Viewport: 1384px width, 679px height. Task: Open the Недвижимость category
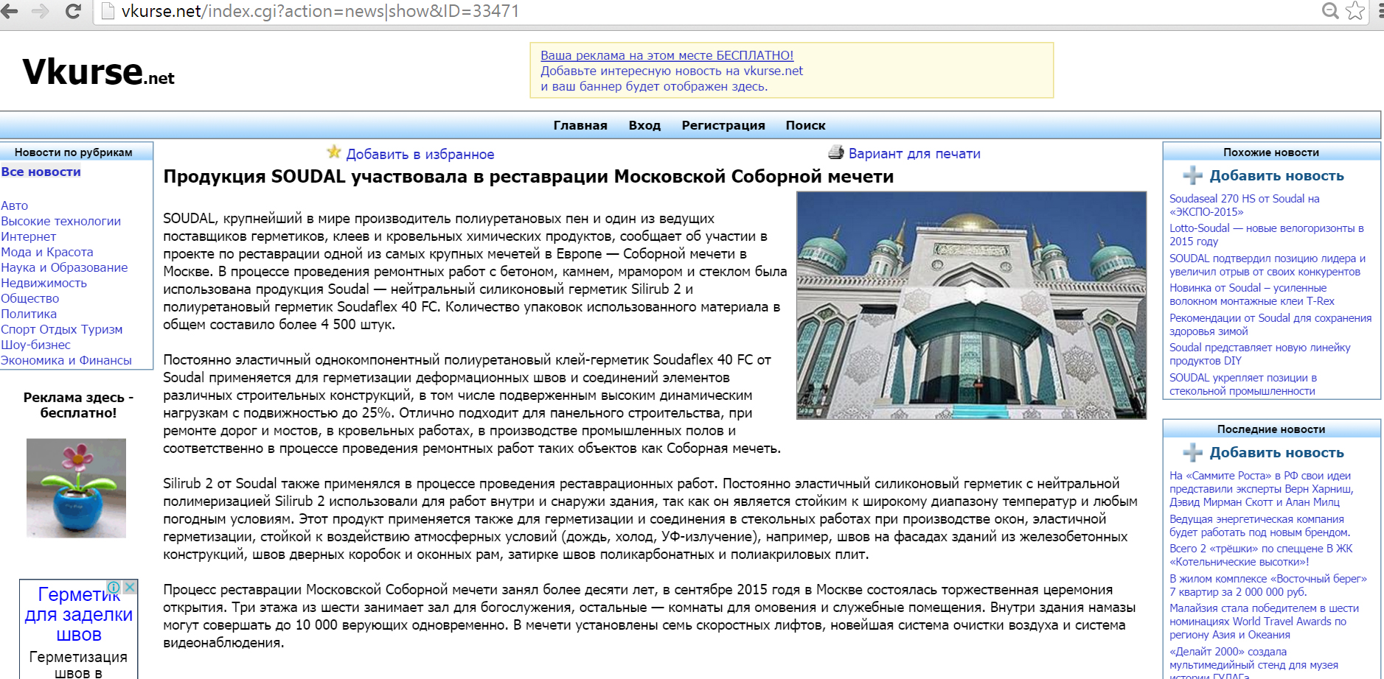tap(44, 283)
